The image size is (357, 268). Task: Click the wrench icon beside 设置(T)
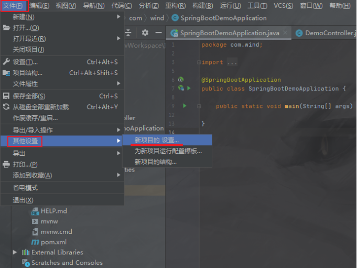[6, 61]
